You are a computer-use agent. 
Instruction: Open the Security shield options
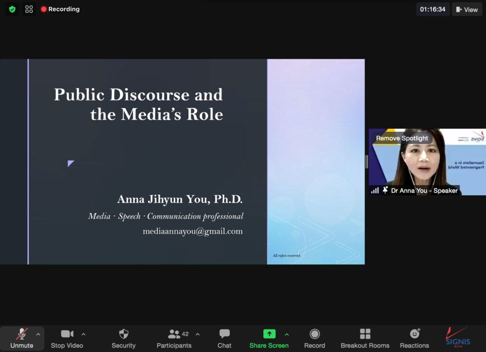click(x=123, y=334)
